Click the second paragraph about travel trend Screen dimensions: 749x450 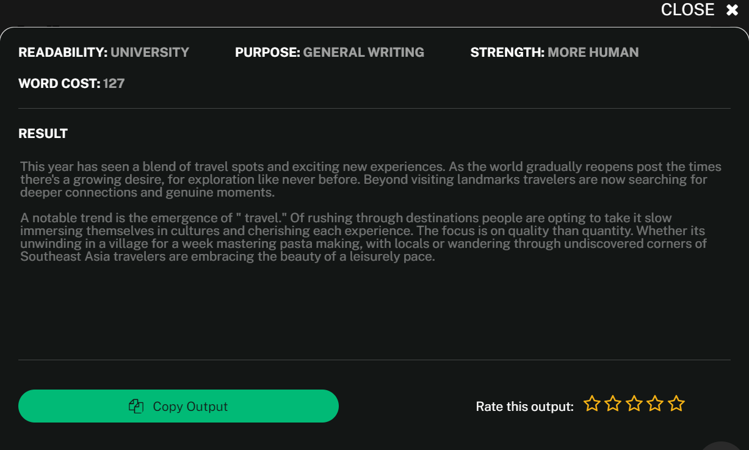tap(363, 237)
